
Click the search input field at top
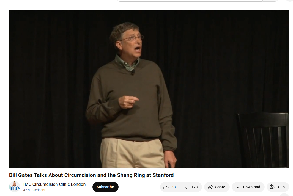(189, 1)
